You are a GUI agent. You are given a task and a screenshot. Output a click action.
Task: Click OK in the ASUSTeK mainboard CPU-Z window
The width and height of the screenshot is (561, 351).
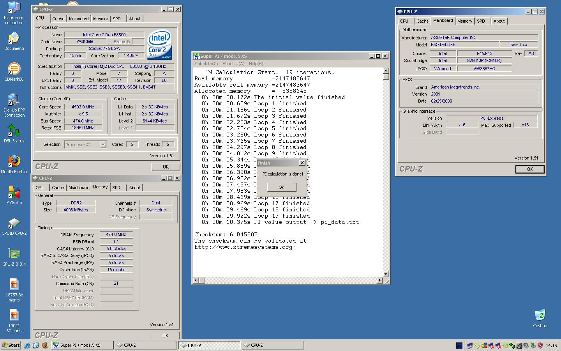pyautogui.click(x=530, y=169)
